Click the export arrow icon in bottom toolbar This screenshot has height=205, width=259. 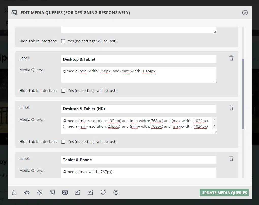pyautogui.click(x=90, y=193)
